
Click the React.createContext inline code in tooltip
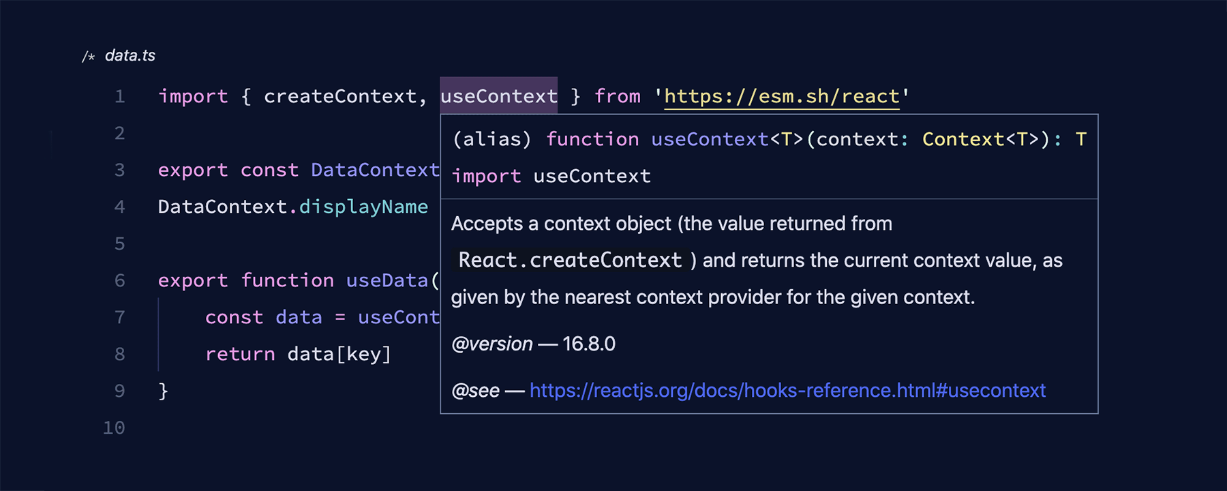coord(570,260)
